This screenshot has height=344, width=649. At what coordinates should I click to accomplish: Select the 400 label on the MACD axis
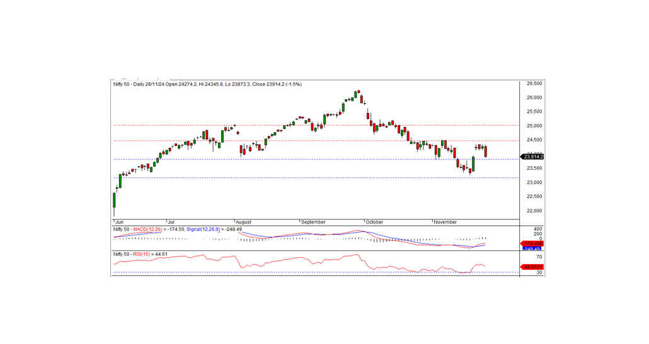pos(537,229)
